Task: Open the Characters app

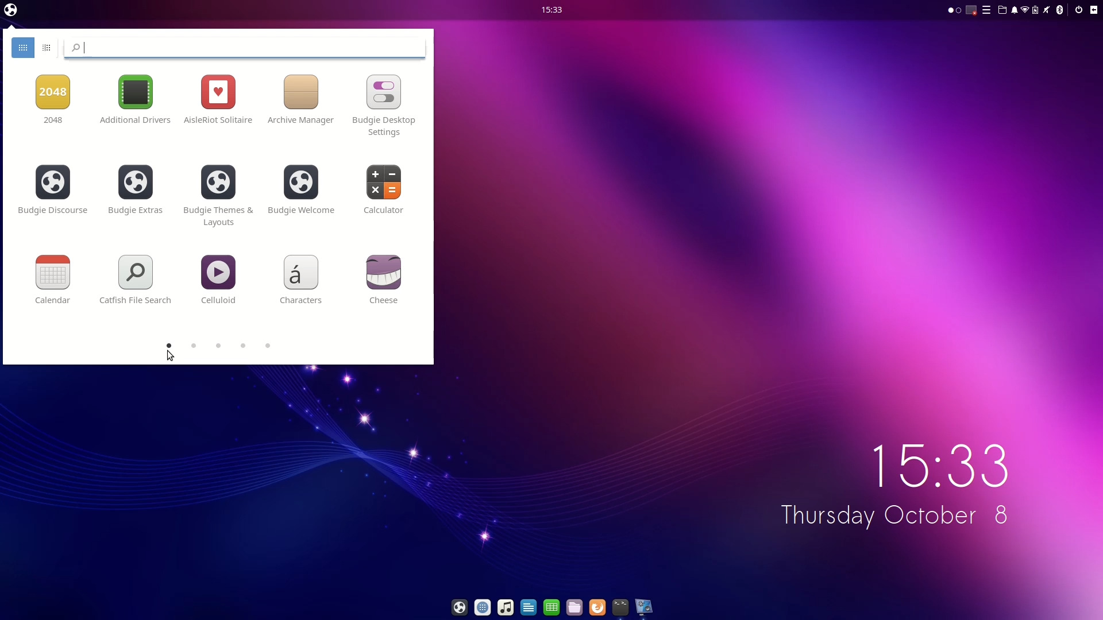Action: click(300, 272)
